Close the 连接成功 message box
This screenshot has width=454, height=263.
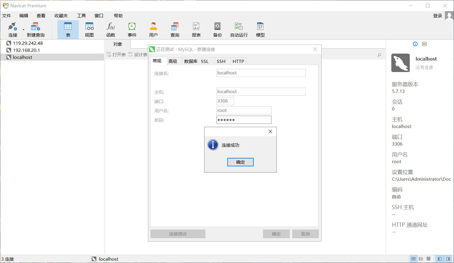click(270, 131)
